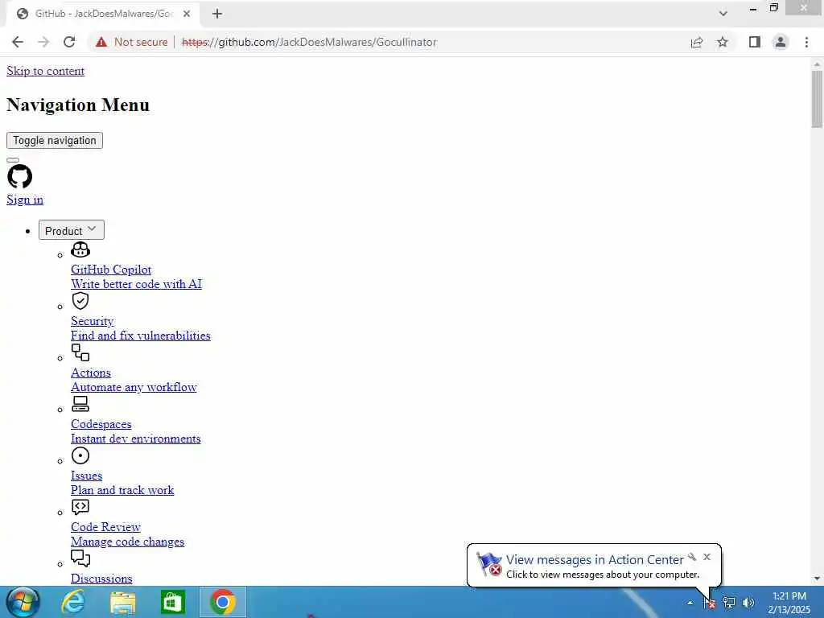Click the computer icon above Codespaces

[x=80, y=404]
